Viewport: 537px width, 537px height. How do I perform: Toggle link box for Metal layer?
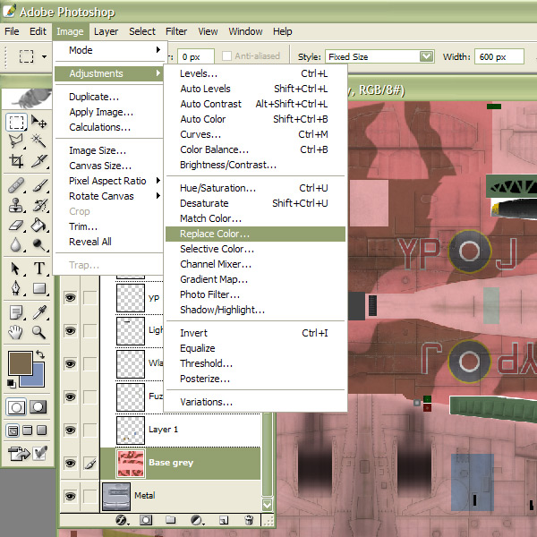click(90, 496)
